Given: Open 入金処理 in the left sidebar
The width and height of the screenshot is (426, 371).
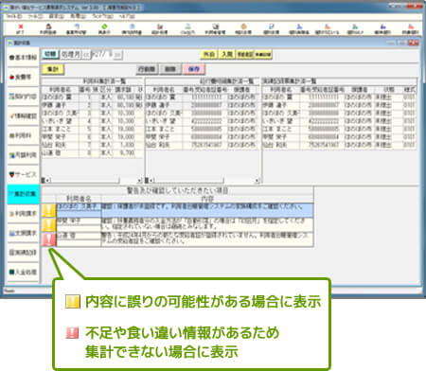Looking at the screenshot, I should (x=23, y=272).
